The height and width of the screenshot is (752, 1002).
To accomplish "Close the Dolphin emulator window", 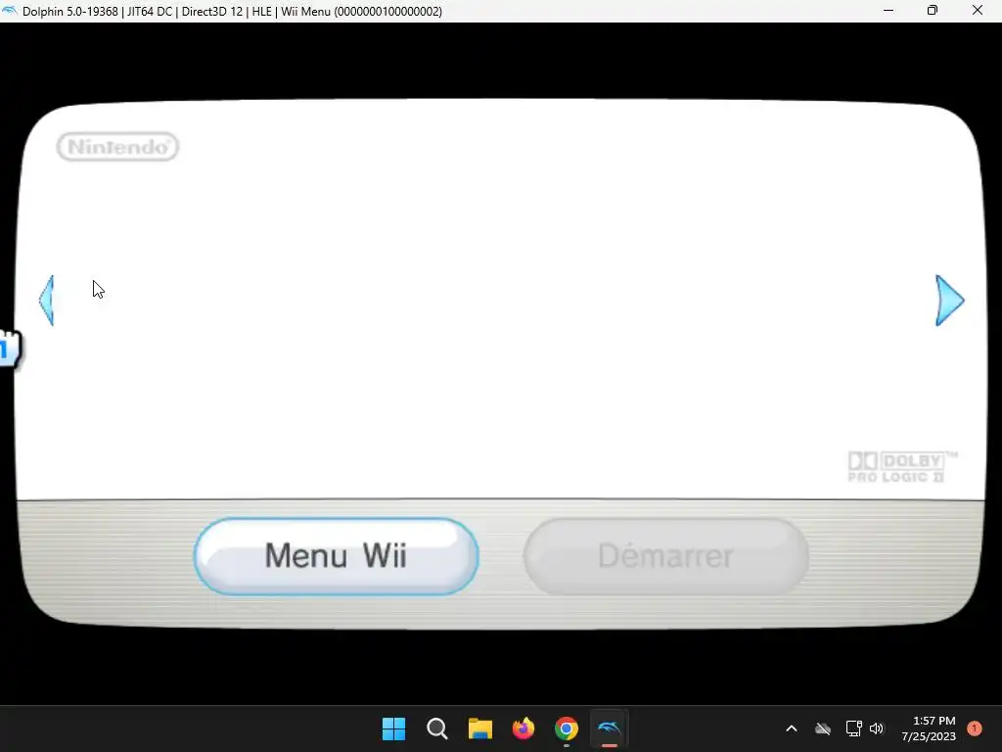I will click(978, 10).
